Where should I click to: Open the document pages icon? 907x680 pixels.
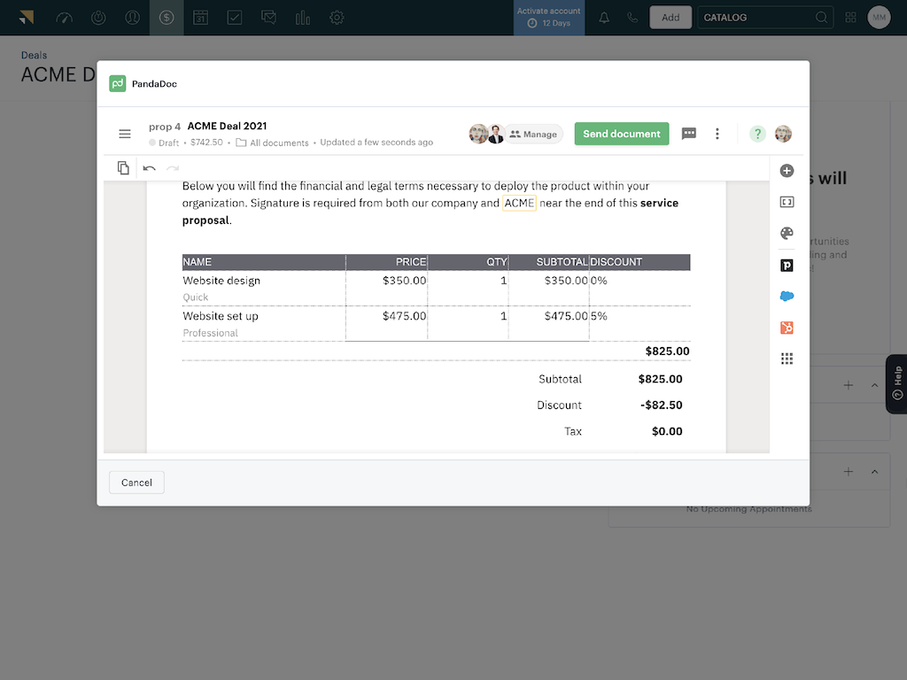coord(123,168)
